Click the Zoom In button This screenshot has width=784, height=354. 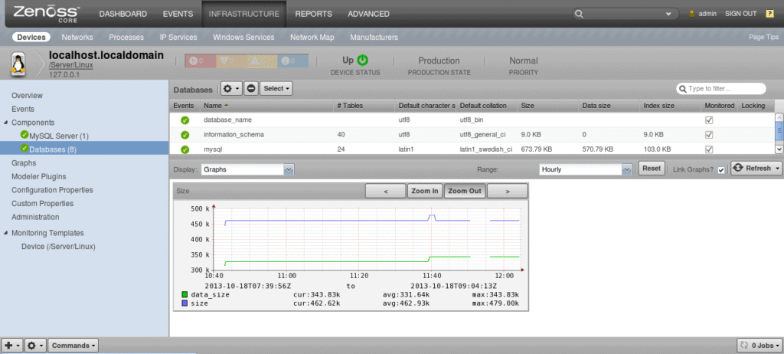[425, 191]
